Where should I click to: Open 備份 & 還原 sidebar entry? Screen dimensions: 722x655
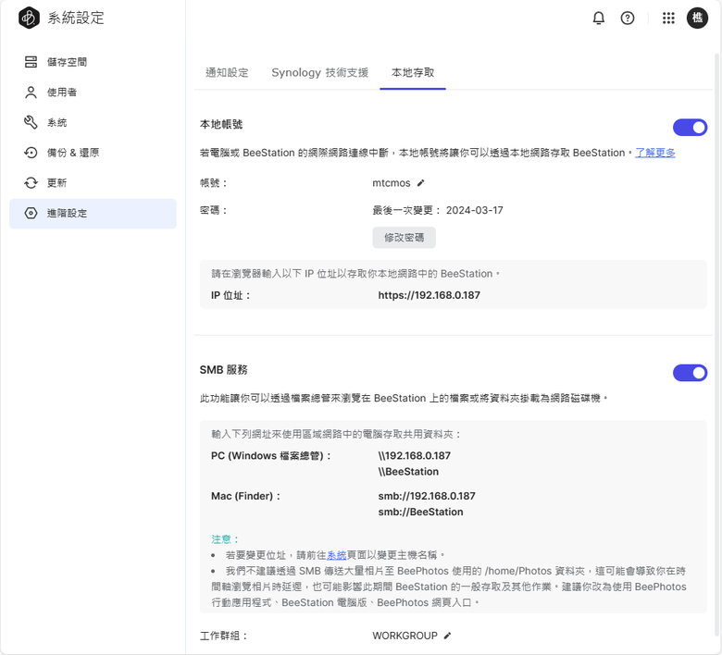point(93,153)
